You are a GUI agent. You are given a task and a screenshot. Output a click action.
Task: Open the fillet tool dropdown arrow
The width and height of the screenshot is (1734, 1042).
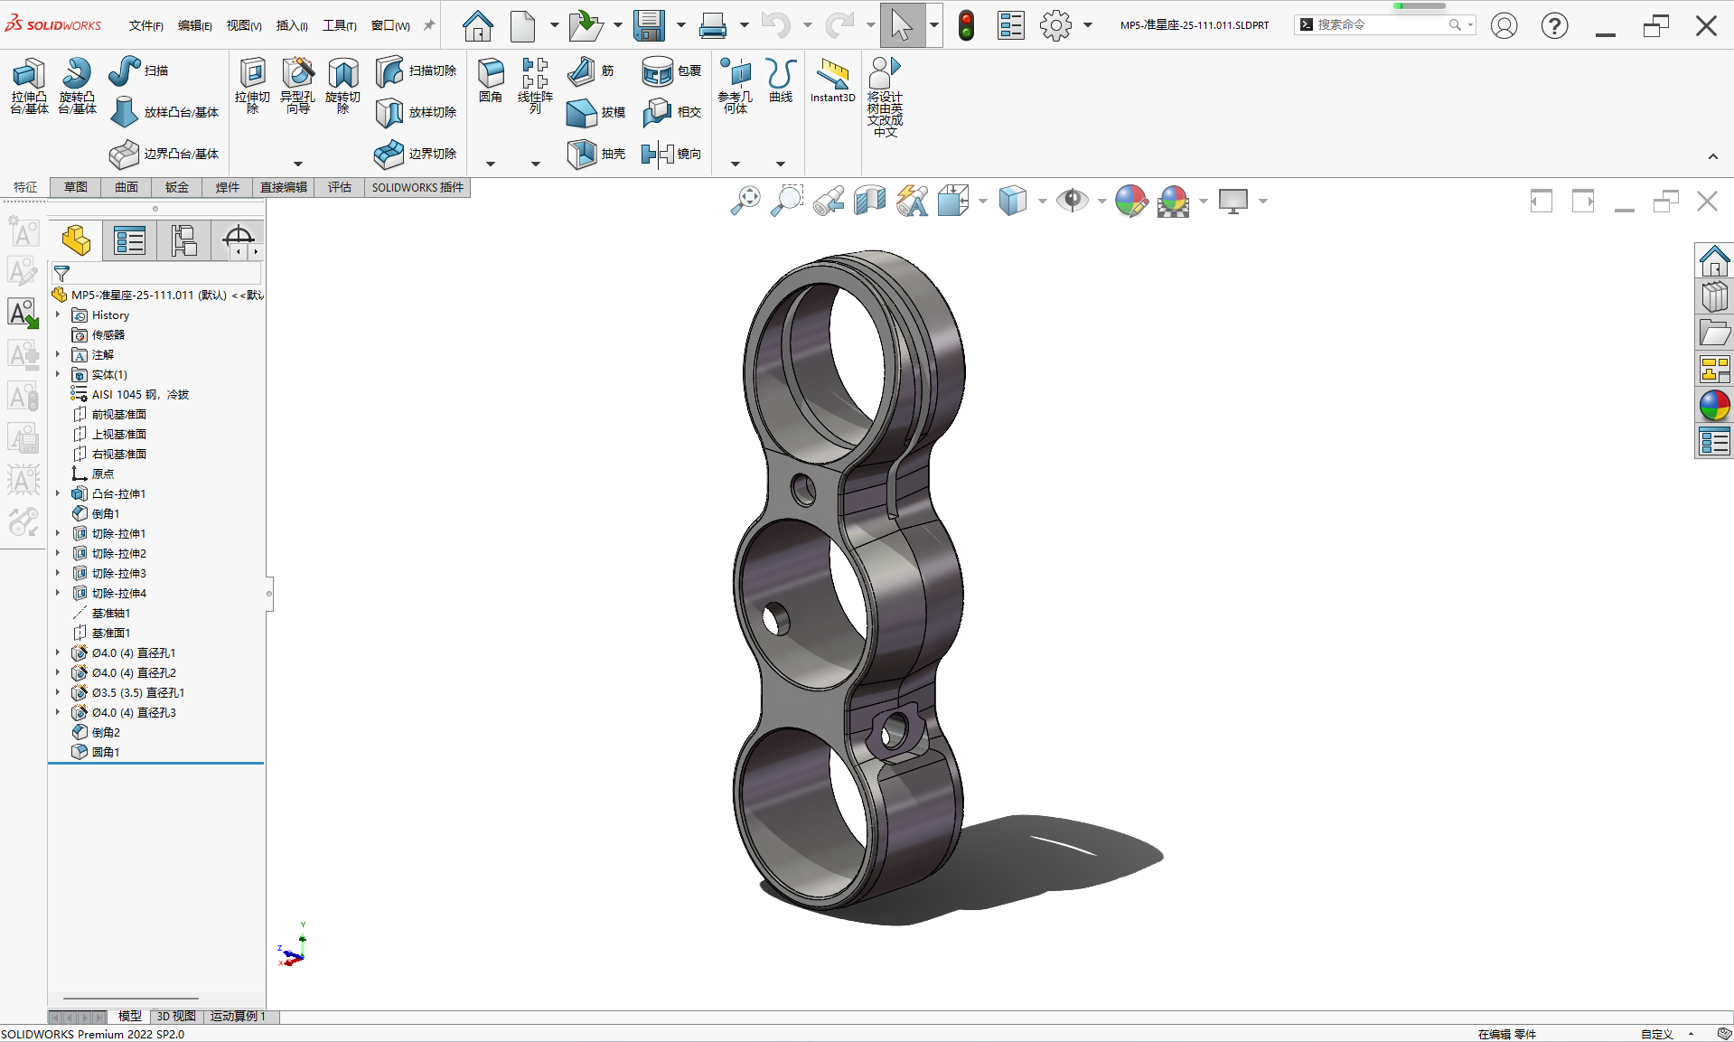[x=491, y=164]
